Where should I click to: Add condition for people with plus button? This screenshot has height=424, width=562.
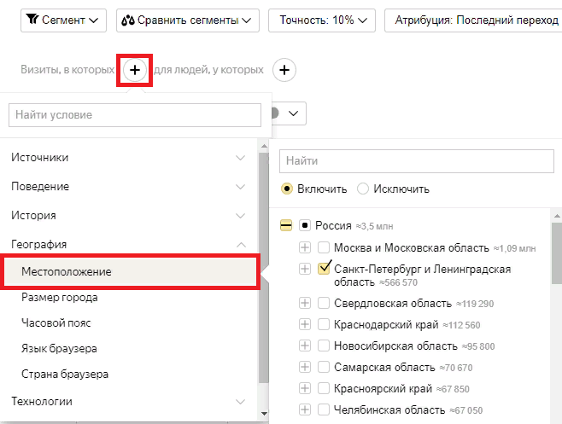point(284,70)
